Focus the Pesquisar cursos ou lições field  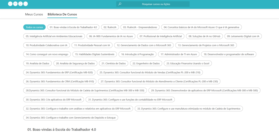[x=153, y=4]
